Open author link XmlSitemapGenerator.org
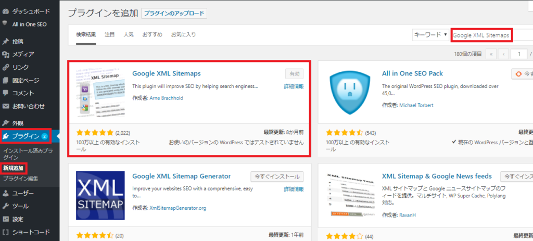 178,208
